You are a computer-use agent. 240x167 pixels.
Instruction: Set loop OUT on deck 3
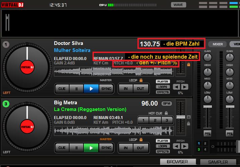tap(140, 148)
